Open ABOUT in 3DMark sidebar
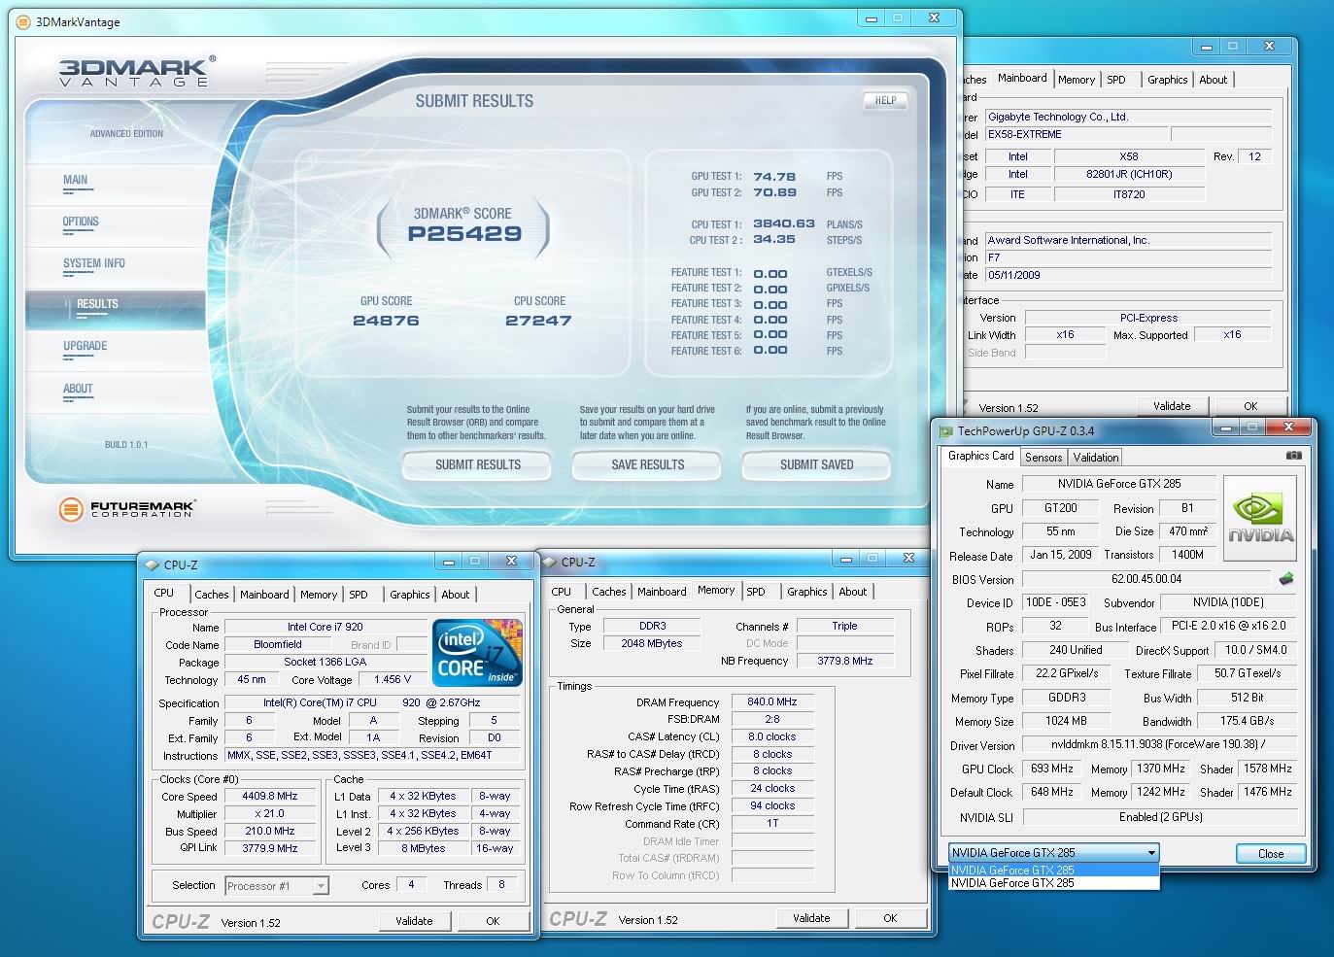1334x957 pixels. tap(78, 389)
